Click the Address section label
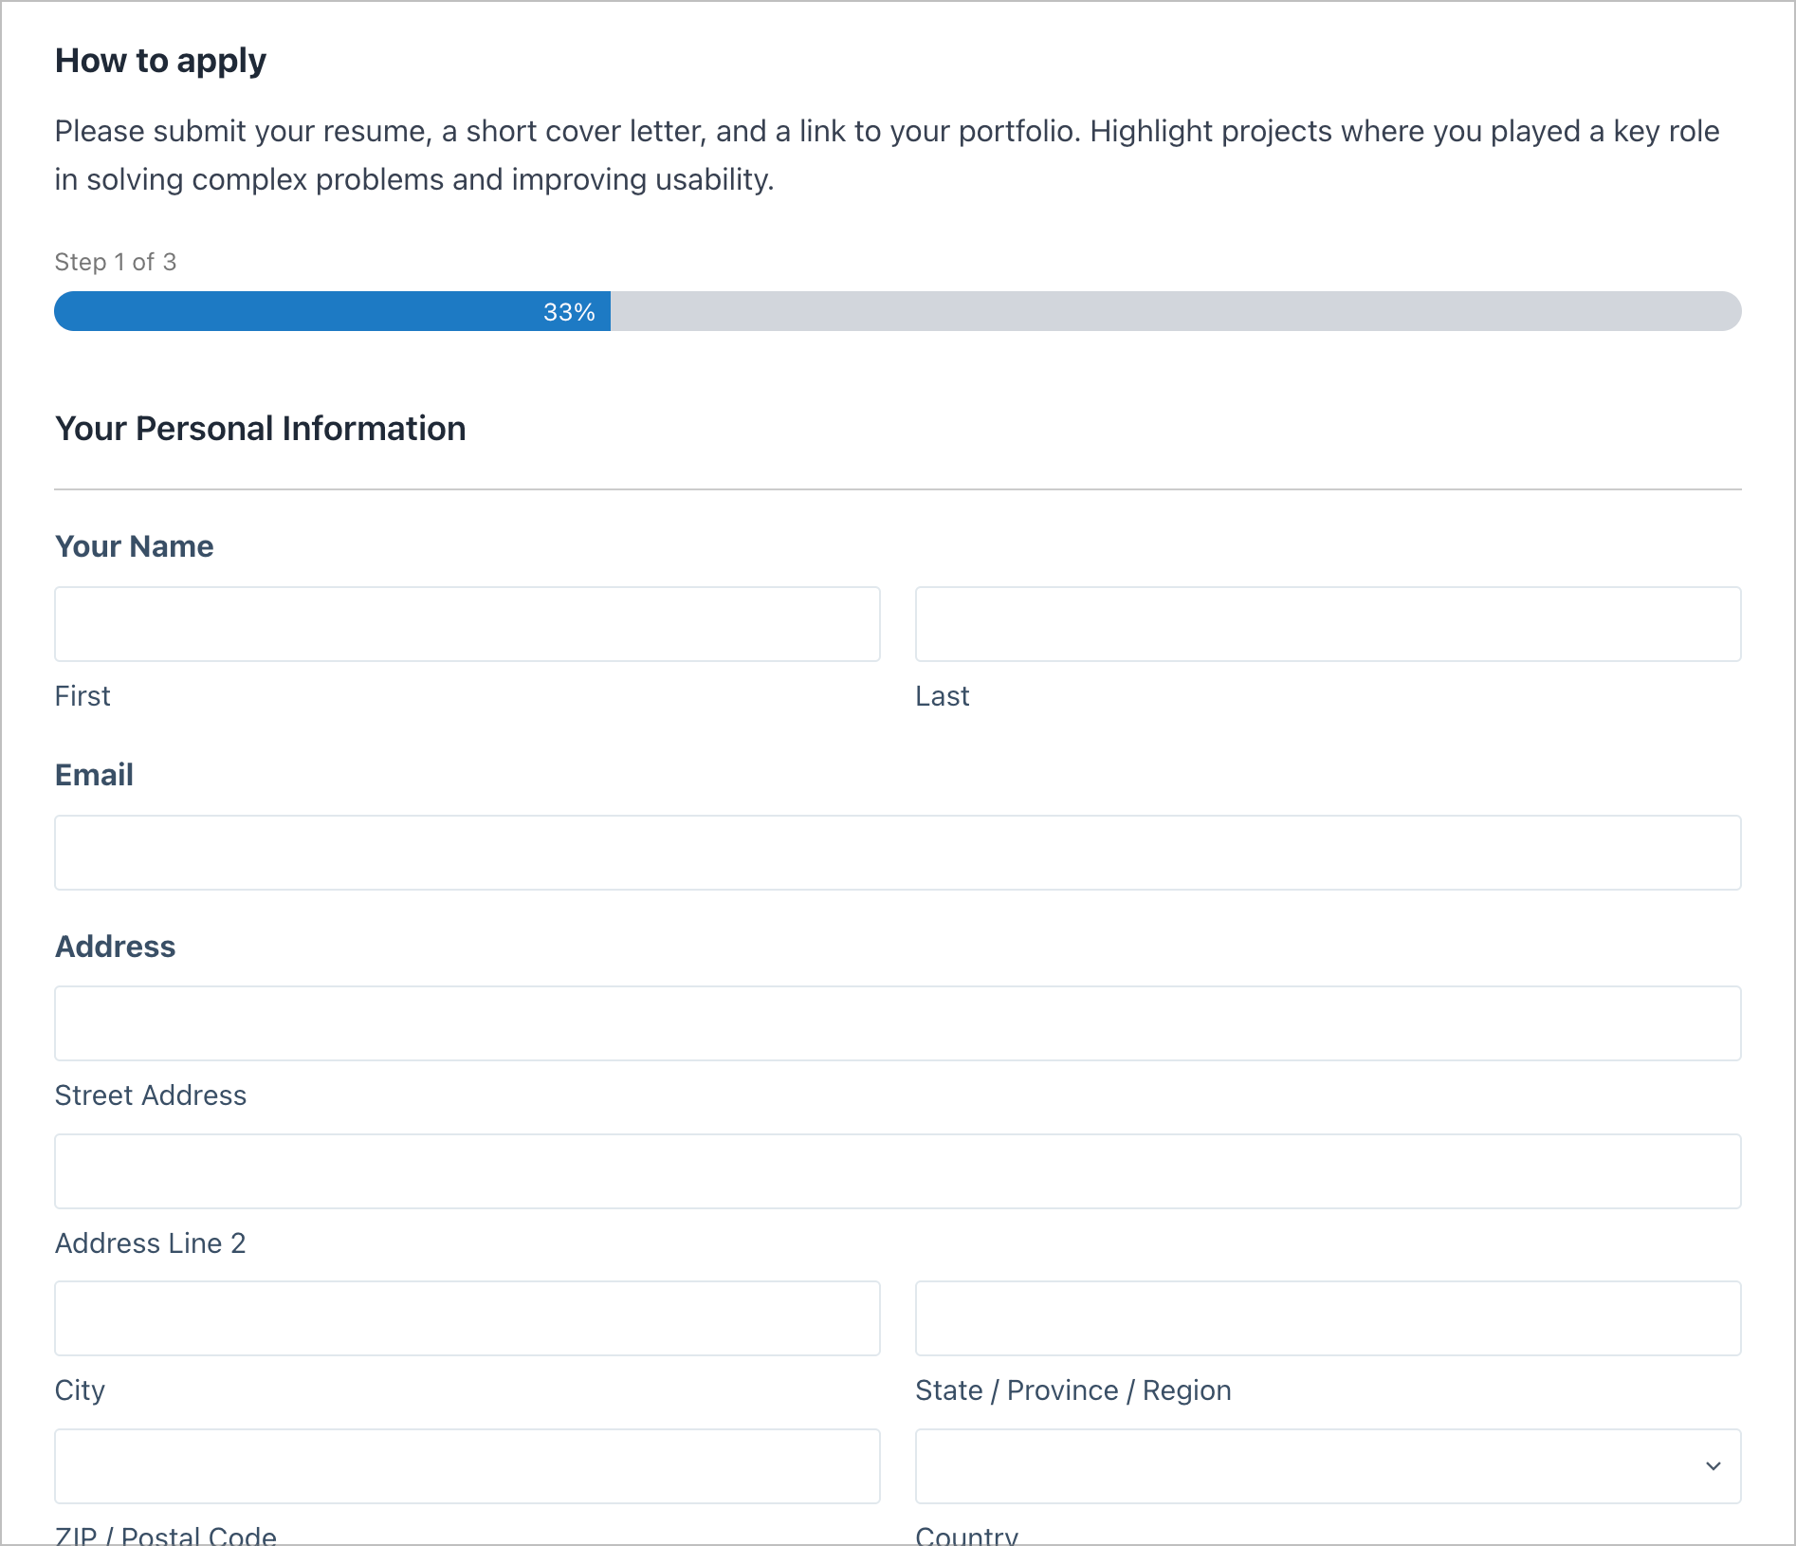Screen dimensions: 1796x1546 click(115, 946)
